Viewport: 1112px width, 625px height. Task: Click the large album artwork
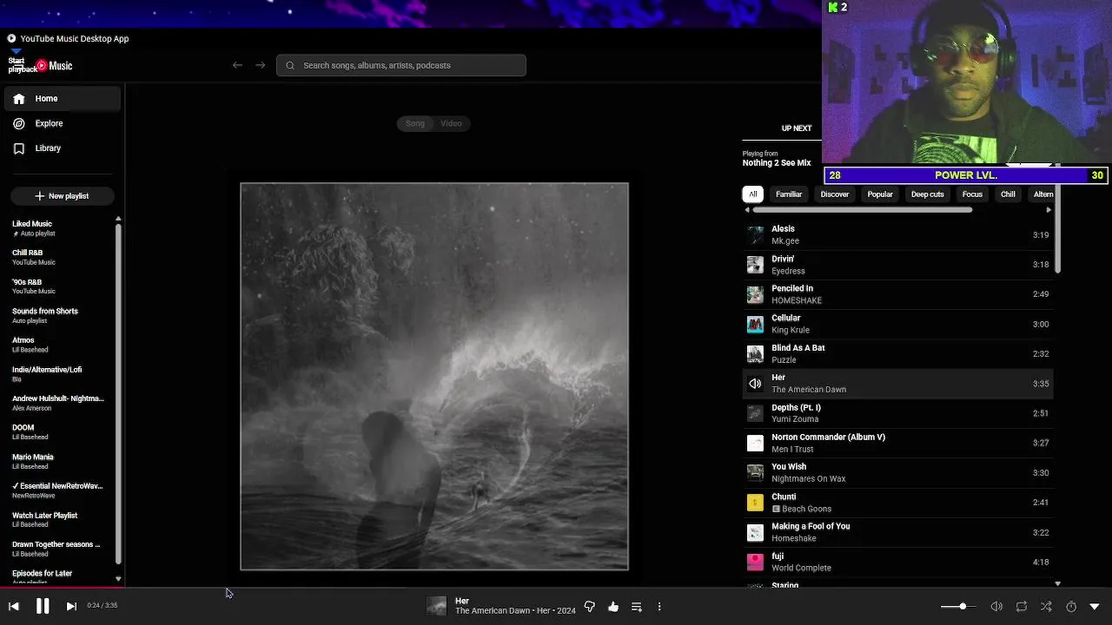point(434,377)
